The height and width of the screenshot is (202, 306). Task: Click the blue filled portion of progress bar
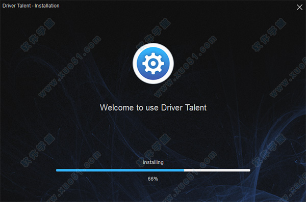click(120, 170)
